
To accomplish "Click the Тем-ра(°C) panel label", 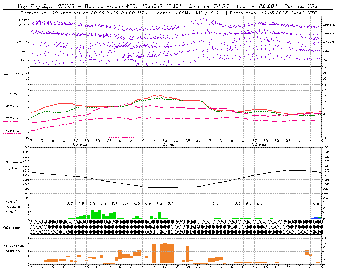I will [12, 74].
